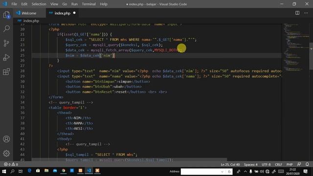Click UTF-8 encoding in status bar
Screen dimensions: 313x176
coord(266,165)
